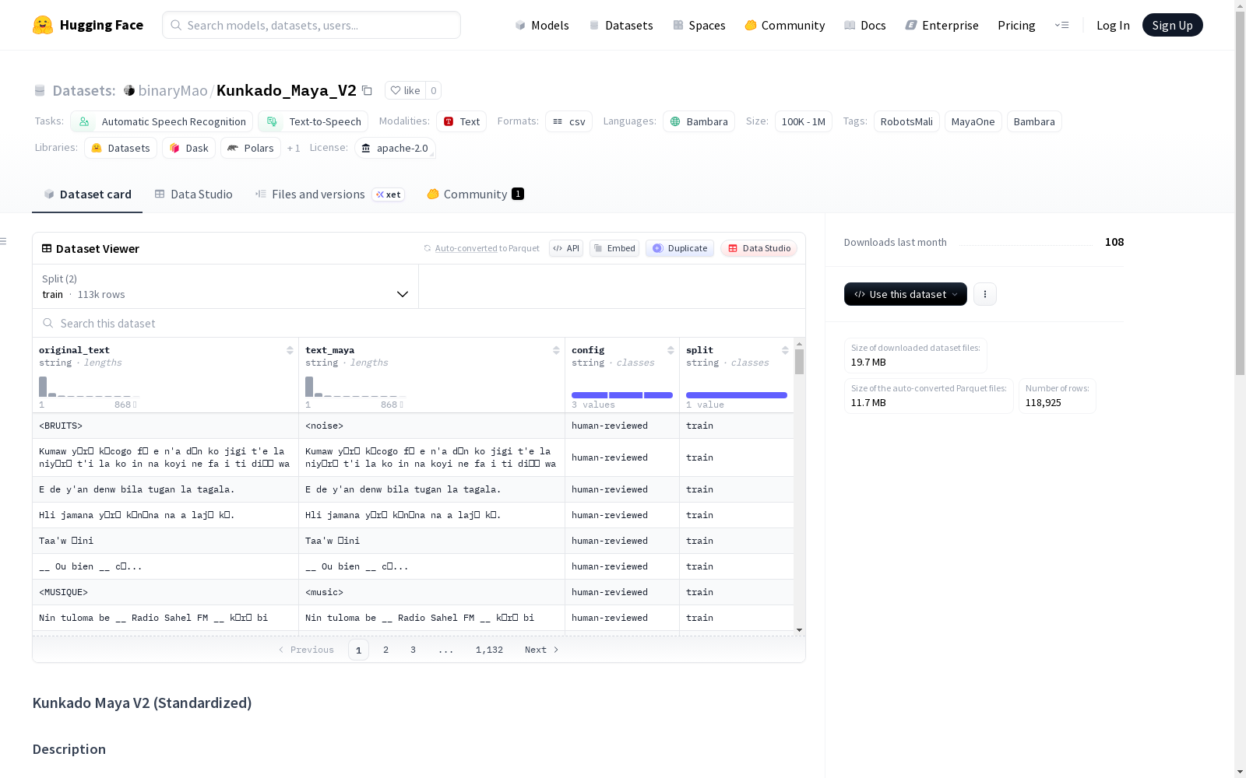Filter by the 100K - 1M size tag
The image size is (1246, 778).
tap(804, 121)
